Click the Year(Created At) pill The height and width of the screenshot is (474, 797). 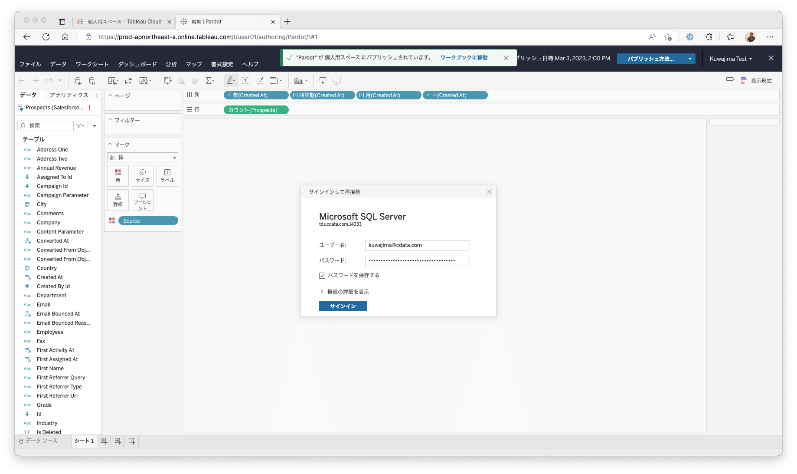point(256,95)
